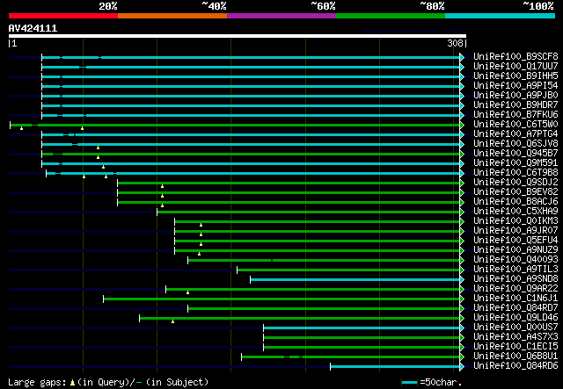This screenshot has width=563, height=389.
Task: Click the UniRef100_Q00US7 label
Action: (x=515, y=328)
